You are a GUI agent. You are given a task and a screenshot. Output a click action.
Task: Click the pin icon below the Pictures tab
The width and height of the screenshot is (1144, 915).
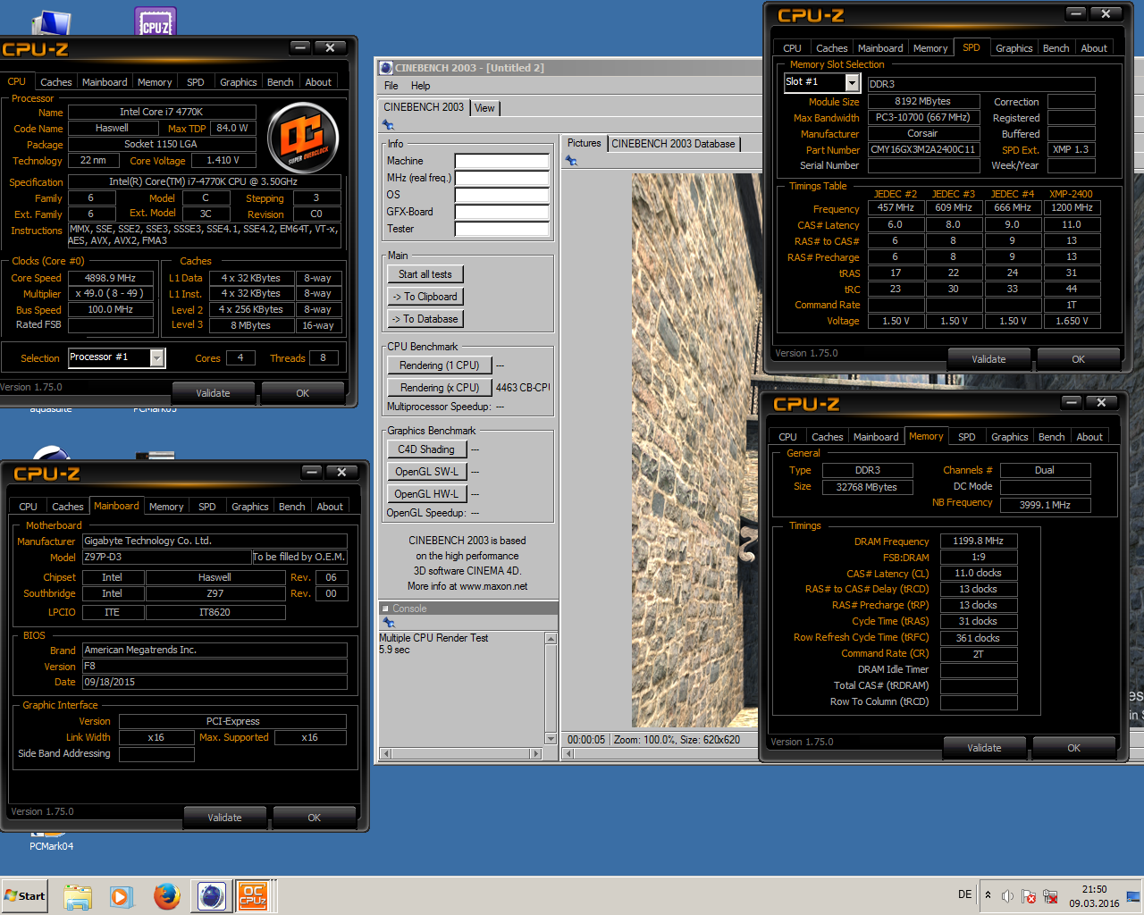click(x=571, y=161)
